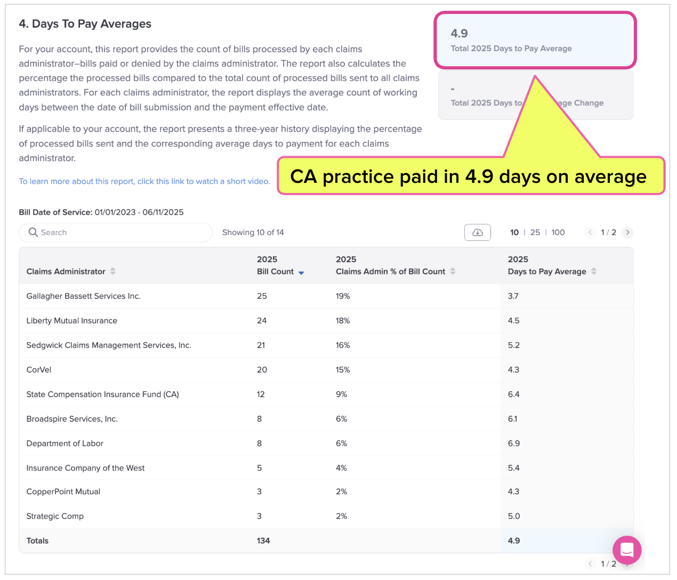677x580 pixels.
Task: Click the Liberty Mutual Insurance row
Action: click(x=72, y=320)
